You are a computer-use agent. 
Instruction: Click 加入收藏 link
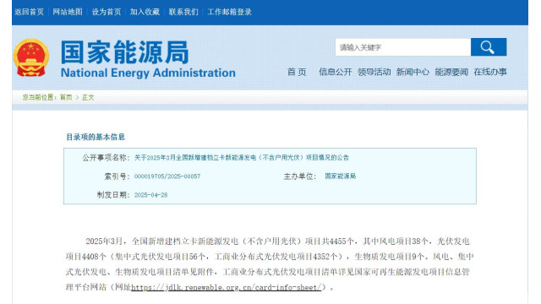[x=145, y=12]
